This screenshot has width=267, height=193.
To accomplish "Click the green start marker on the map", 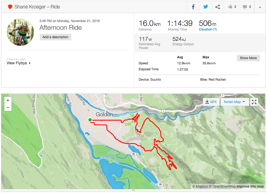I will coord(90,120).
